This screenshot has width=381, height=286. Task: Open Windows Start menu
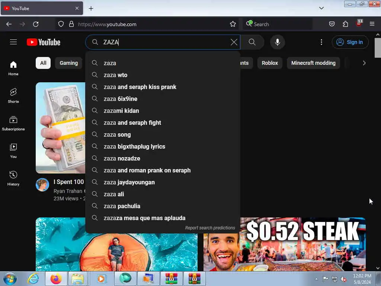pyautogui.click(x=10, y=279)
